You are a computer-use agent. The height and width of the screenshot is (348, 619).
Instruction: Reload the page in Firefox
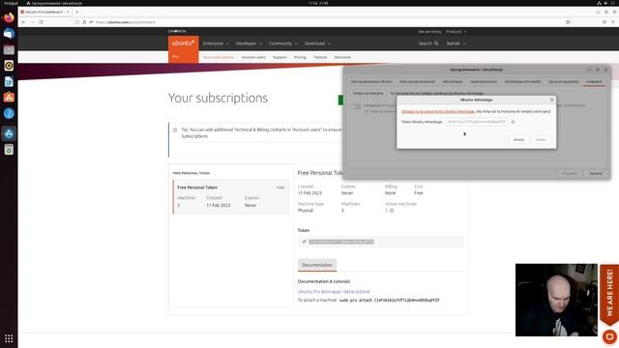click(x=41, y=22)
